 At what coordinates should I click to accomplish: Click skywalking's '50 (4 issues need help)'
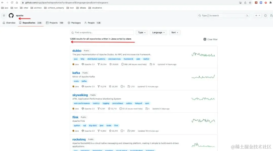(131, 109)
